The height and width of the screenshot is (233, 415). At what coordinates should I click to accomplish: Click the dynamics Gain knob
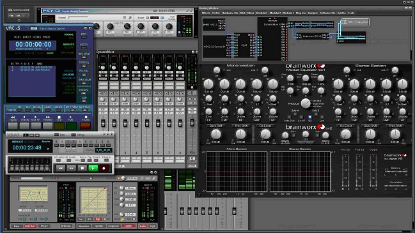(x=121, y=214)
